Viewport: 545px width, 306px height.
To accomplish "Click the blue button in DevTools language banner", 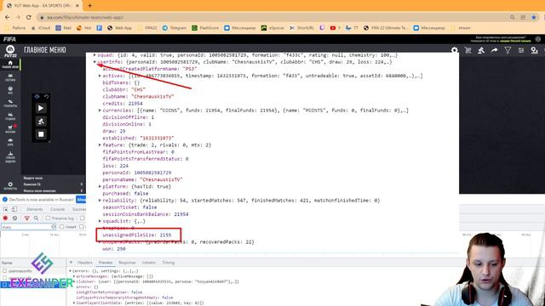I will (x=82, y=200).
